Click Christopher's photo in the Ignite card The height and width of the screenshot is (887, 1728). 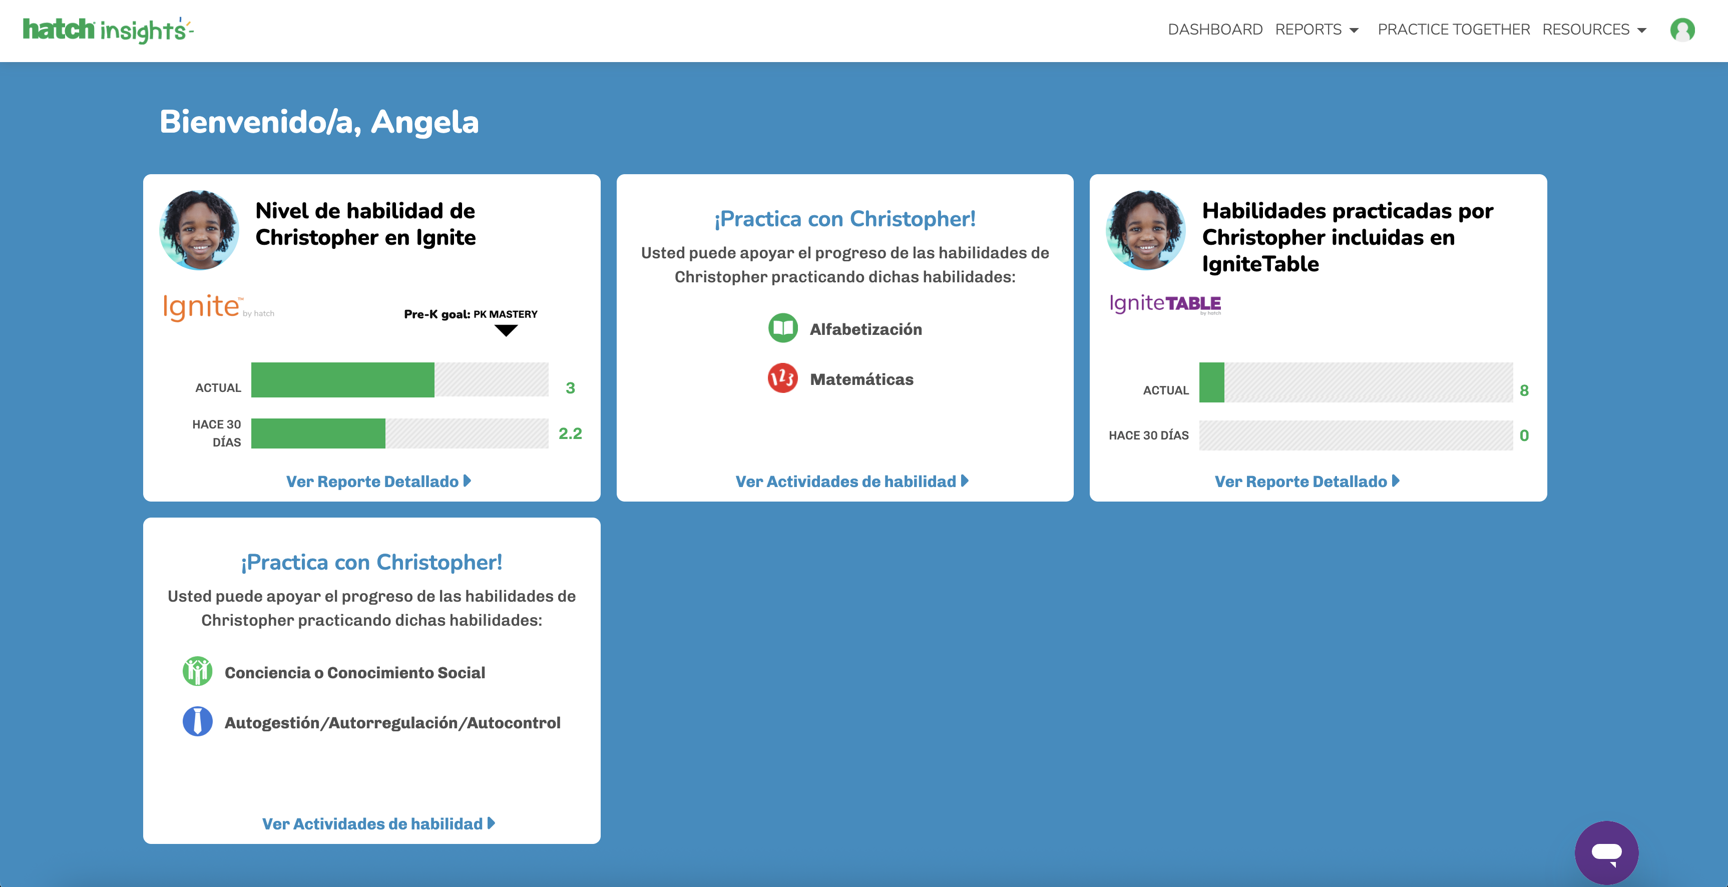[199, 230]
